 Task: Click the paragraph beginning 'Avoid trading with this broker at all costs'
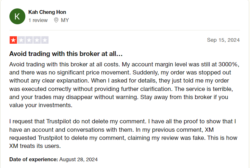[125, 84]
